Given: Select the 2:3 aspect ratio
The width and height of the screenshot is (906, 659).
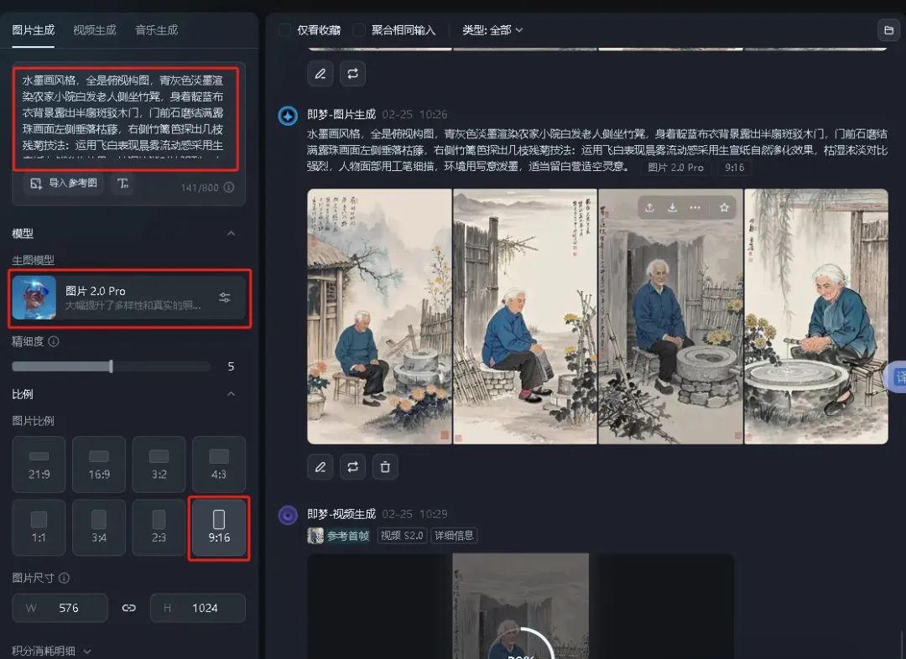Looking at the screenshot, I should 159,527.
